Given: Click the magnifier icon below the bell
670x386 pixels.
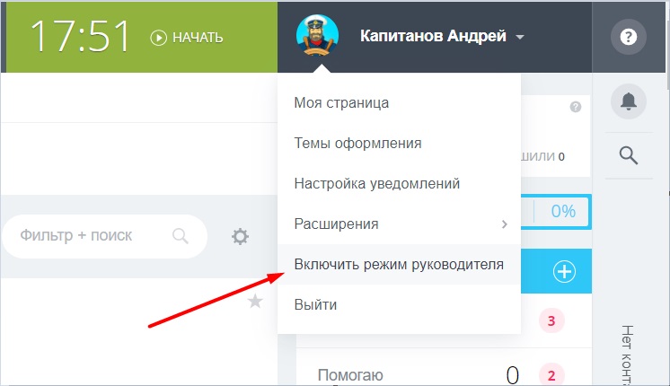Looking at the screenshot, I should click(629, 155).
